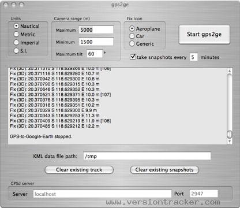Click the log scrollbar thumb

coord(230,135)
